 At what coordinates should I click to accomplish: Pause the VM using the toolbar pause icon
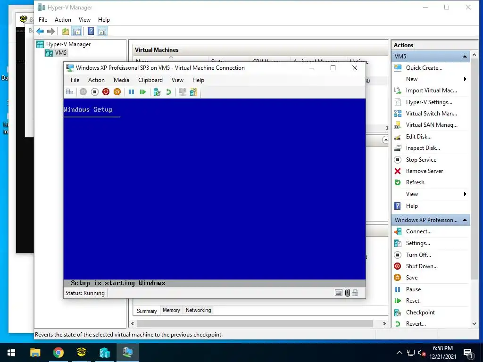(x=132, y=92)
